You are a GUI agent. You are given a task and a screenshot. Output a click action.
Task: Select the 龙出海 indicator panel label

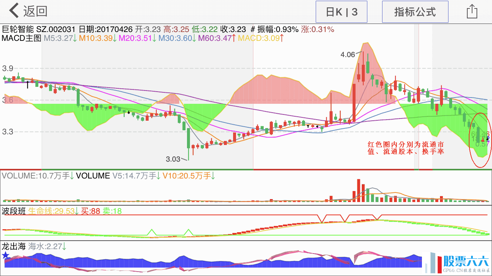click(14, 246)
